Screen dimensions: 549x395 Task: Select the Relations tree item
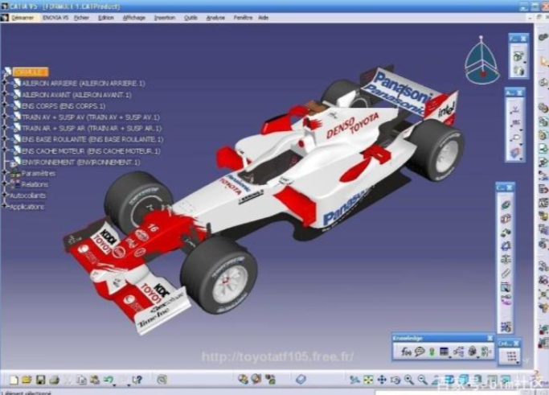(x=35, y=184)
